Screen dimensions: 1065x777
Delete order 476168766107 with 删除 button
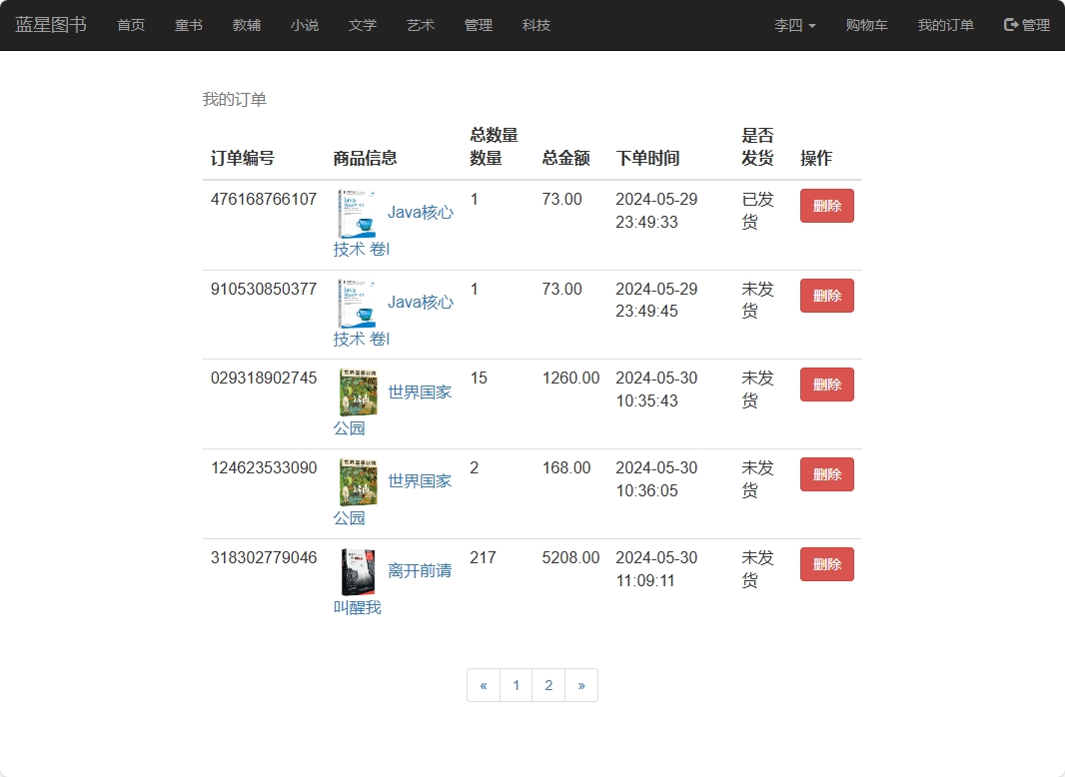click(x=826, y=206)
